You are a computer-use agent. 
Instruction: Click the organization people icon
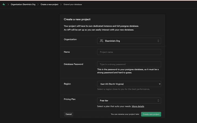tap(101, 41)
